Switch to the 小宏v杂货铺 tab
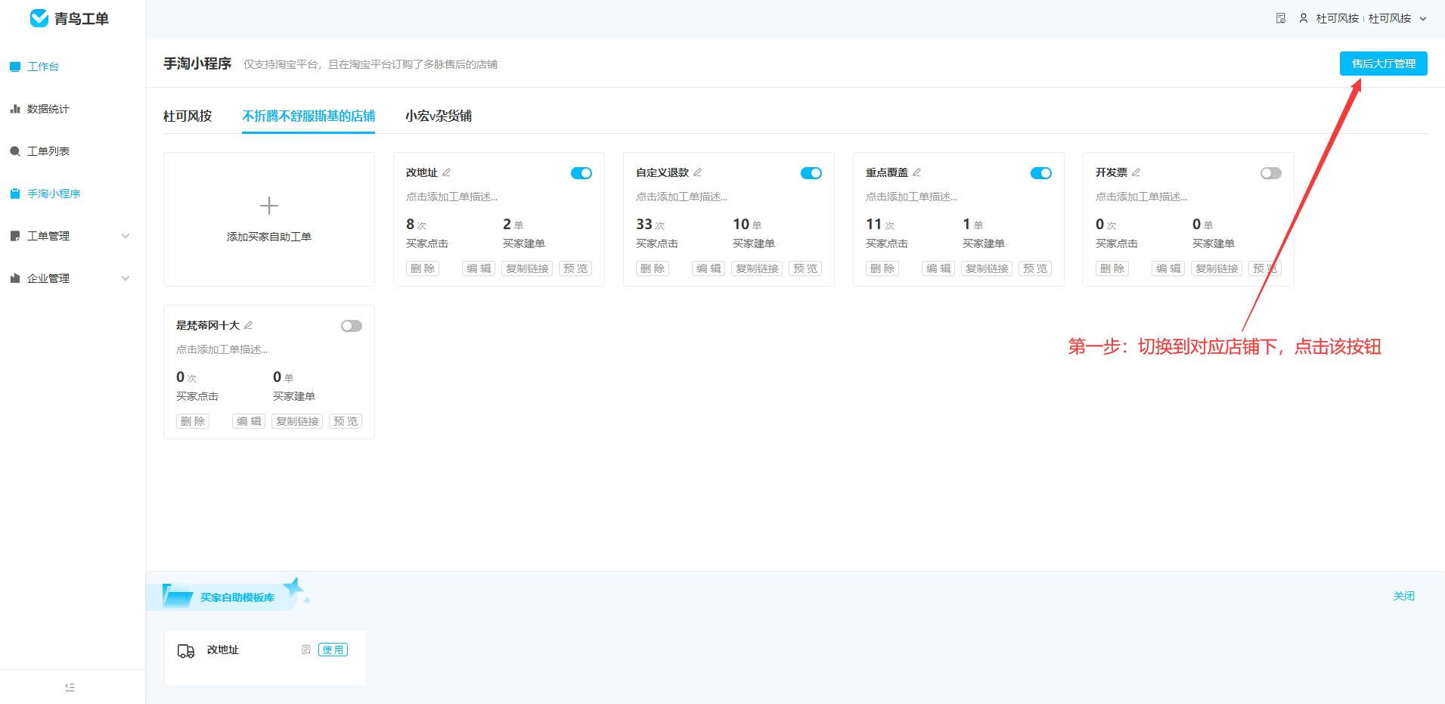This screenshot has width=1445, height=704. click(439, 116)
